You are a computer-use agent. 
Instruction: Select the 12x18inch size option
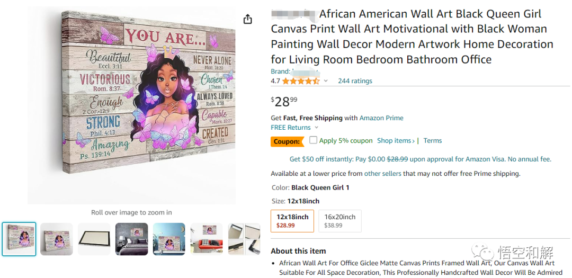(x=292, y=221)
